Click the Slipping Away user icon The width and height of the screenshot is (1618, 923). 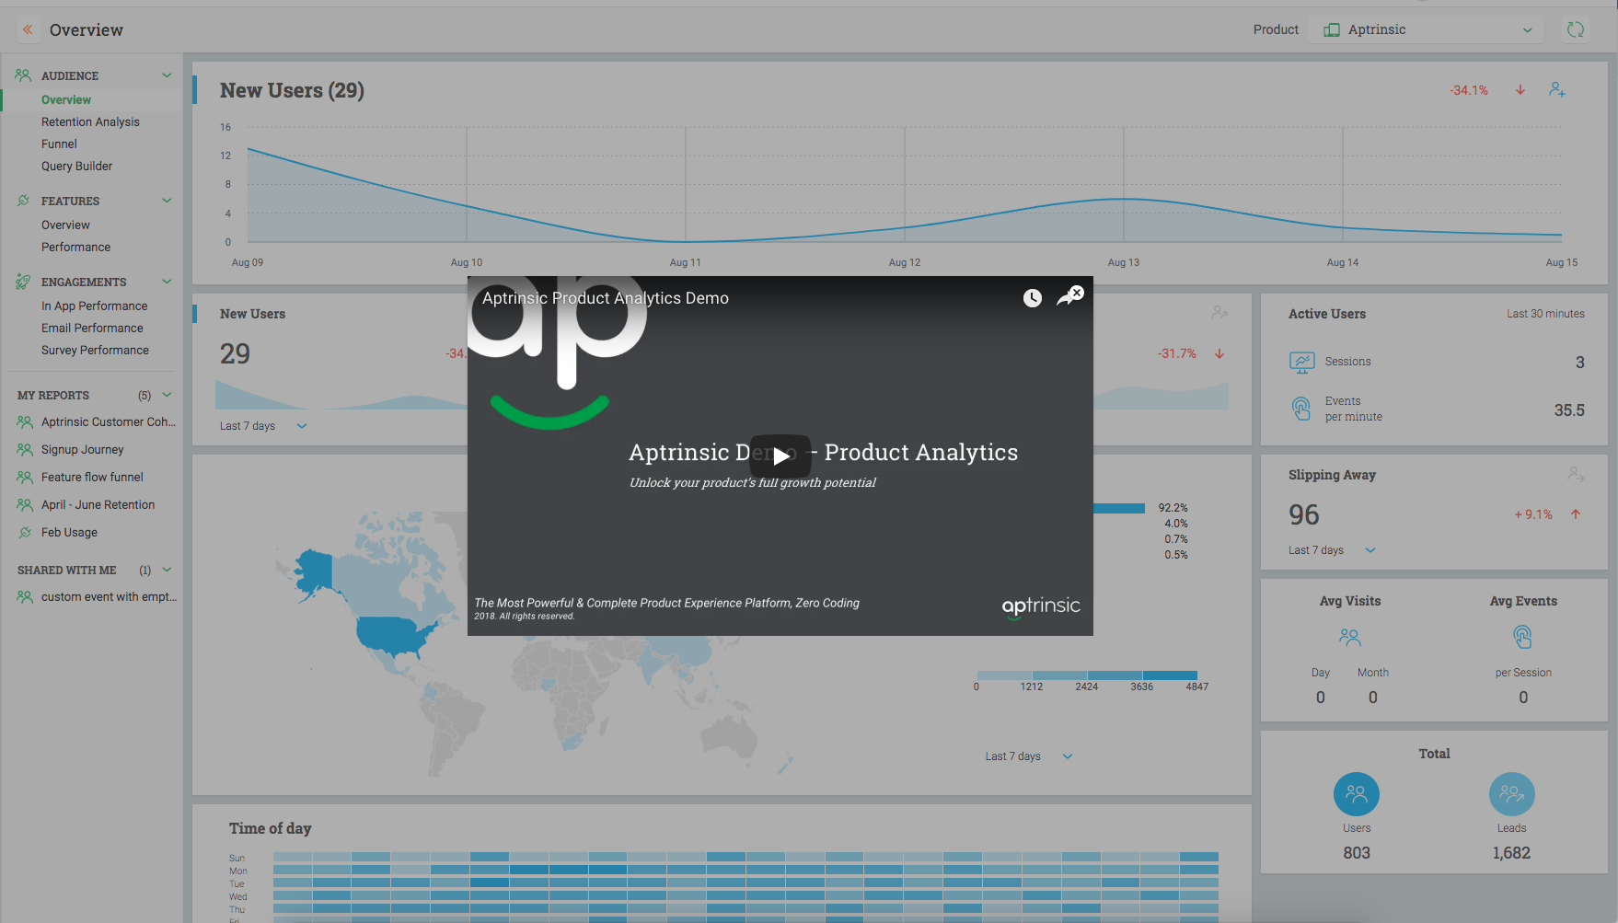[1576, 475]
